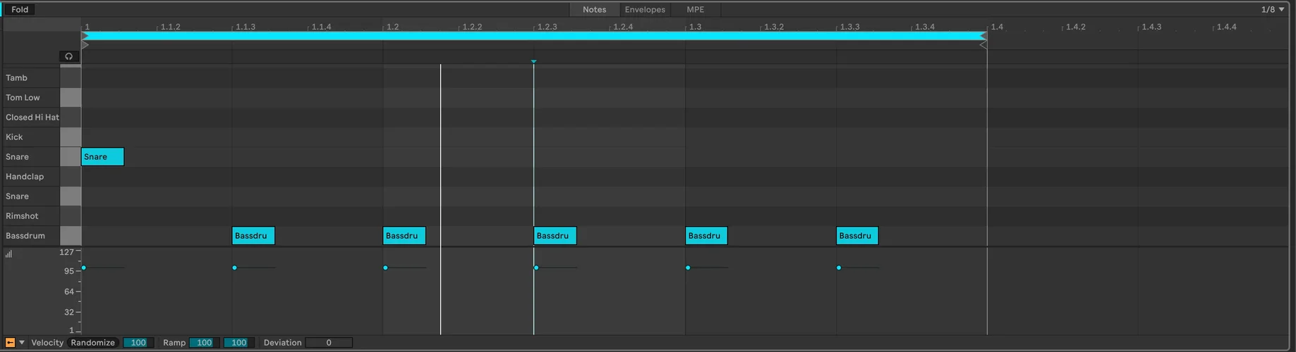Toggle the Fold button
Viewport: 1296px width, 352px height.
(20, 9)
